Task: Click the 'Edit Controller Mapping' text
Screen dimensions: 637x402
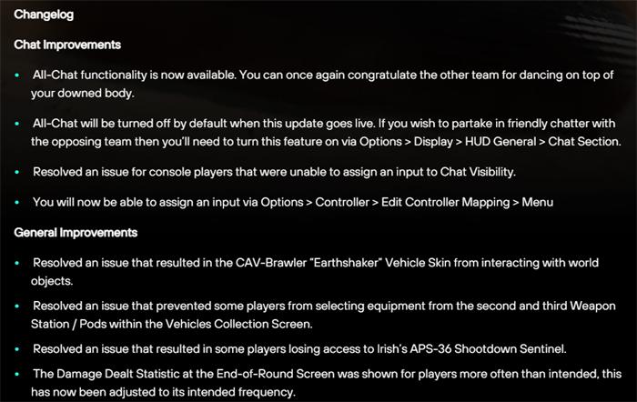Action: pyautogui.click(x=445, y=202)
